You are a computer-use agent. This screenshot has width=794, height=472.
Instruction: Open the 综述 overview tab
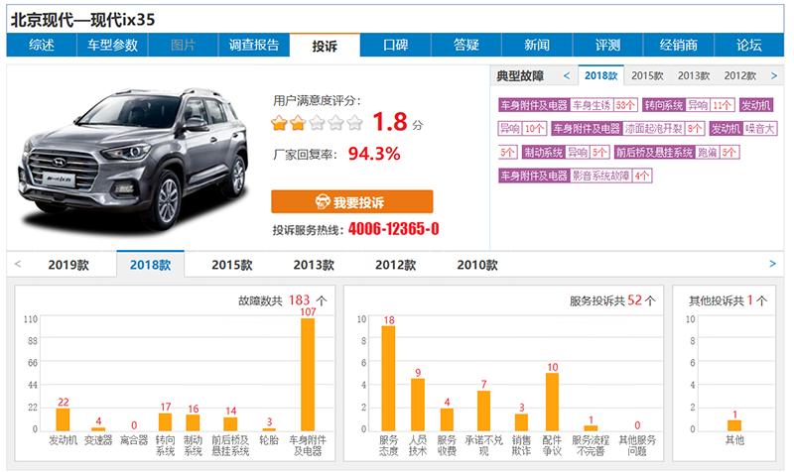(x=42, y=45)
